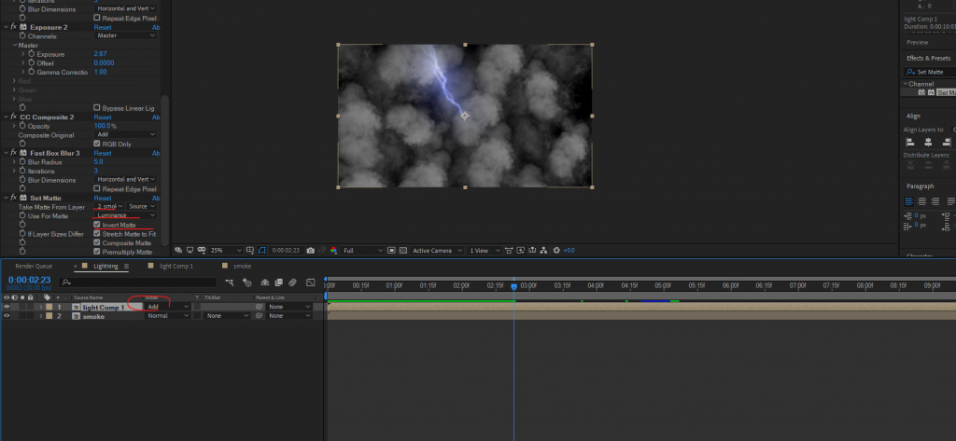This screenshot has height=441, width=956.
Task: Align layers to horizontal center
Action: click(930, 142)
